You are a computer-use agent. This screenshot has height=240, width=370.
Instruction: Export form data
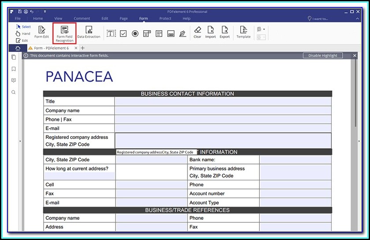click(x=224, y=32)
